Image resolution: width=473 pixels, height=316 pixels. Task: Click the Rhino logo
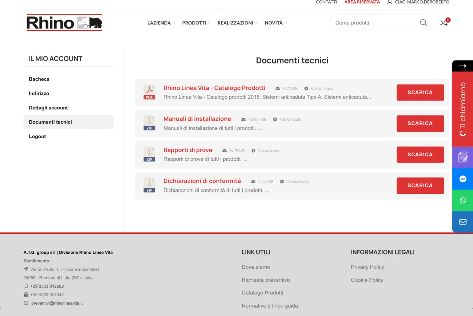coord(64,23)
